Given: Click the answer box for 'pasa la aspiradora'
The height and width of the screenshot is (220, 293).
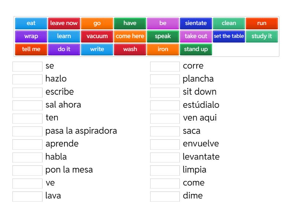Looking at the screenshot, I should coord(27,131).
